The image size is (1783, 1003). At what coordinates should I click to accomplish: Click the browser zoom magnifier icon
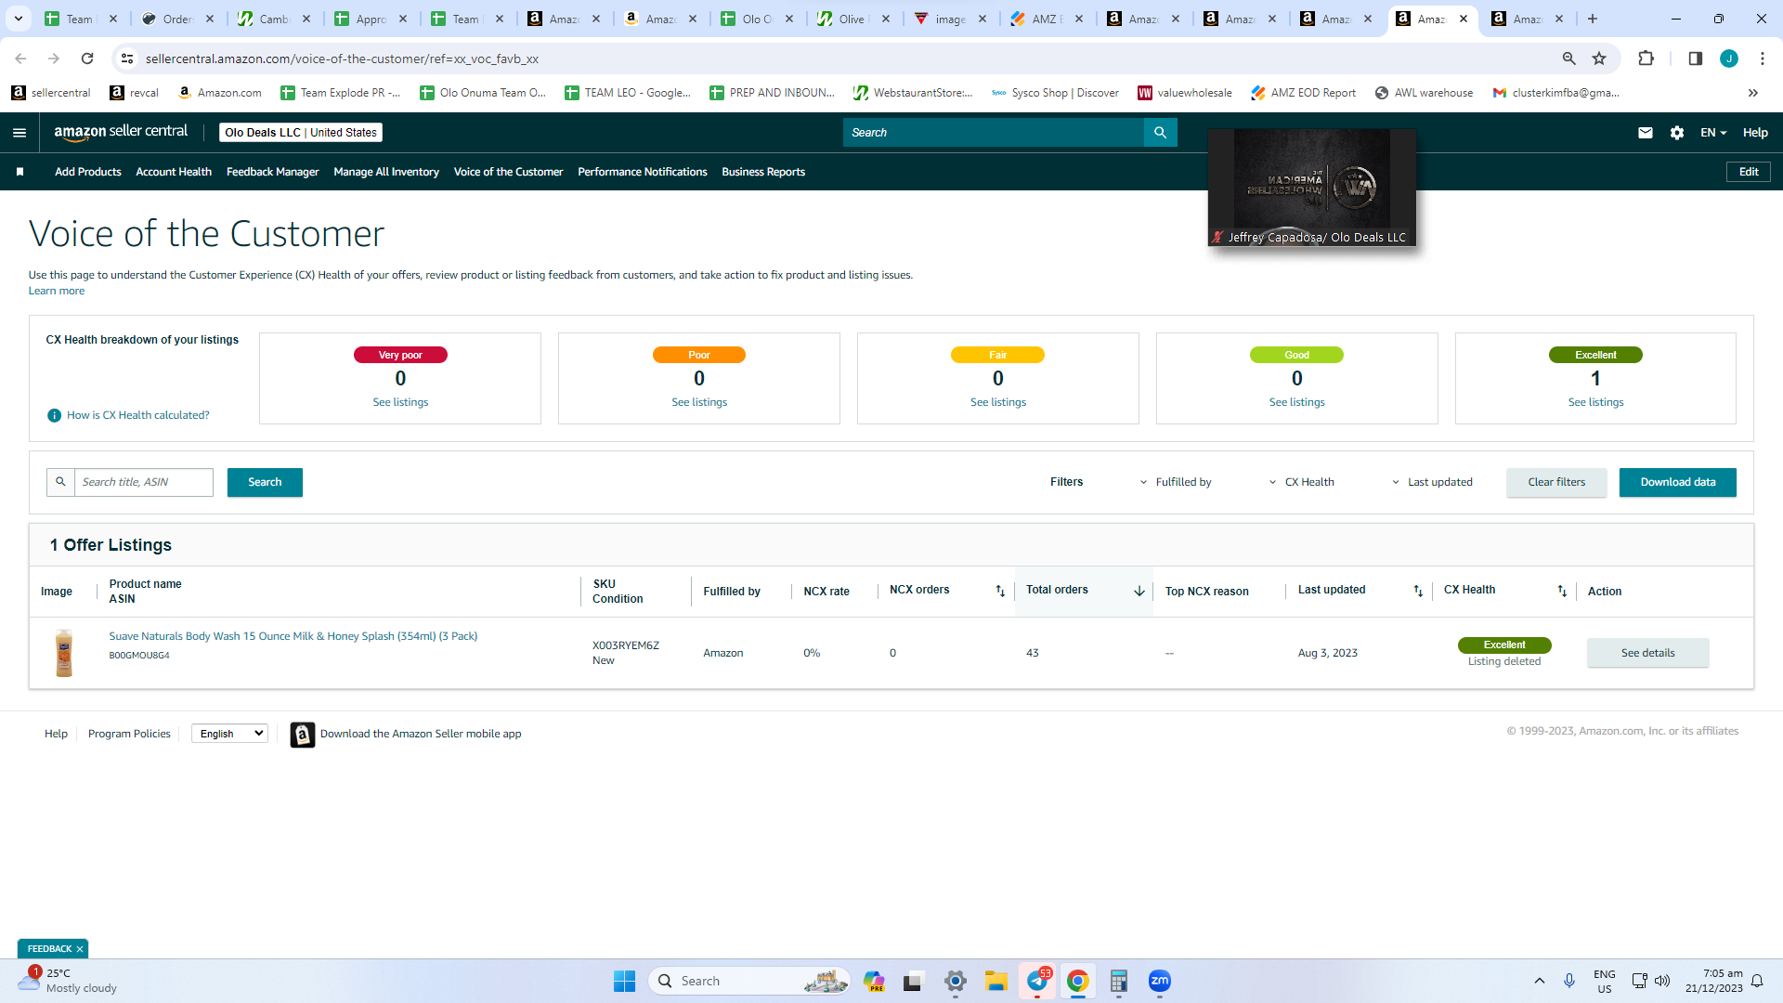tap(1569, 59)
